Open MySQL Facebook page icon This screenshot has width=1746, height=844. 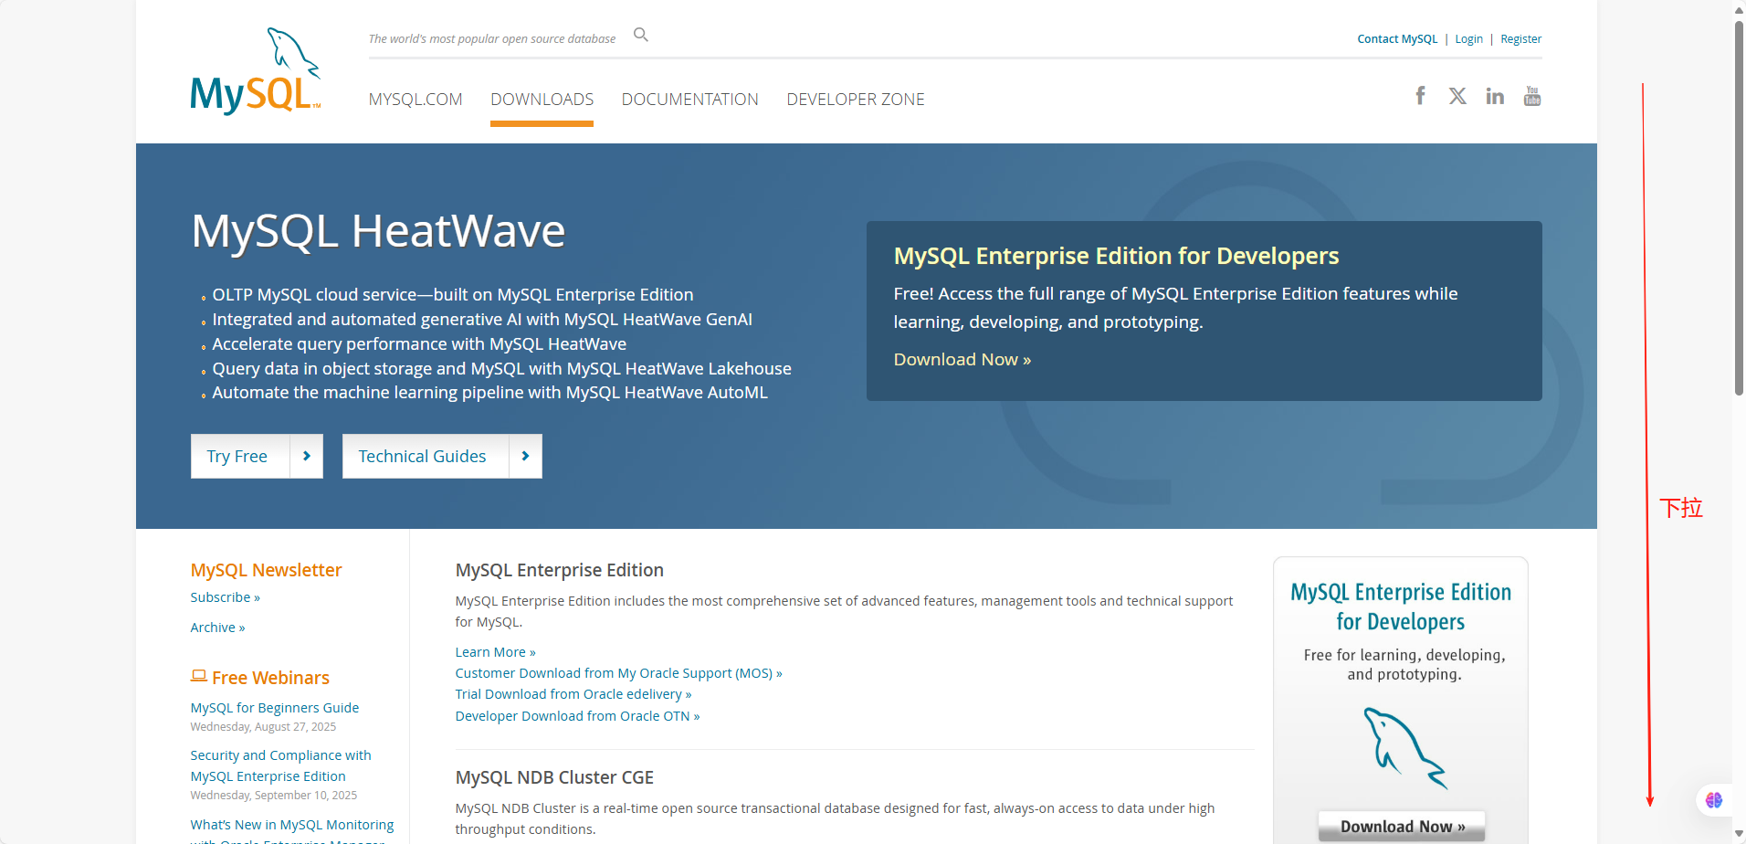tap(1420, 96)
